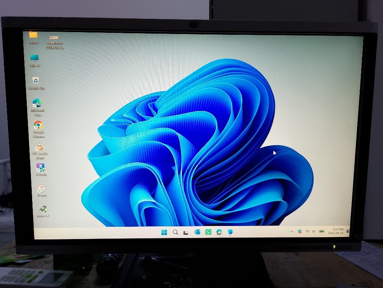
Task: Select the VLC media player shortcut
Action: pos(39,147)
